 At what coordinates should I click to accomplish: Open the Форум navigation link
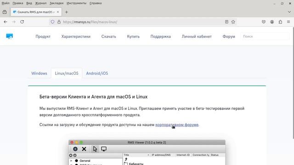click(229, 37)
